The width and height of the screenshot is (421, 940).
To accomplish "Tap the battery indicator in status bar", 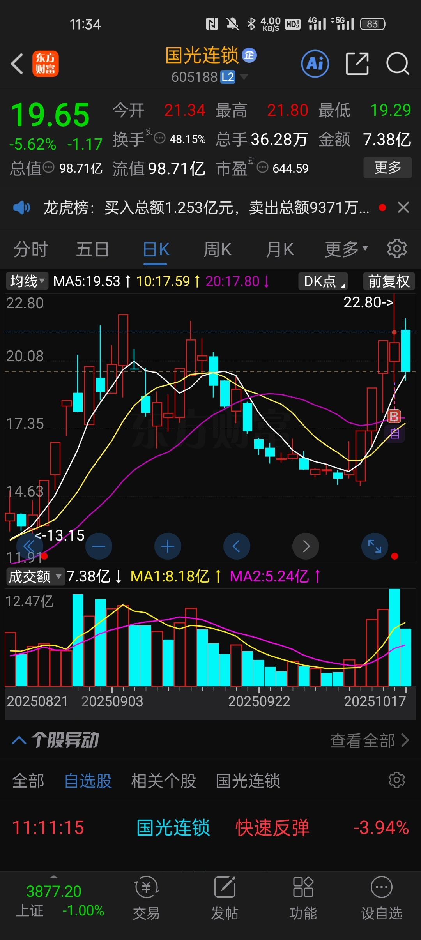I will pyautogui.click(x=373, y=24).
